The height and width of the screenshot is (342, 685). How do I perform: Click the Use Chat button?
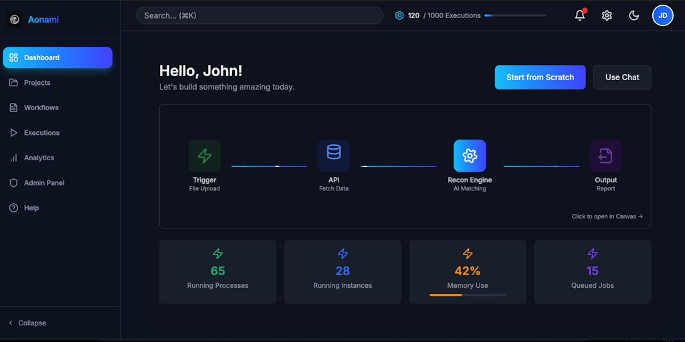click(x=622, y=77)
